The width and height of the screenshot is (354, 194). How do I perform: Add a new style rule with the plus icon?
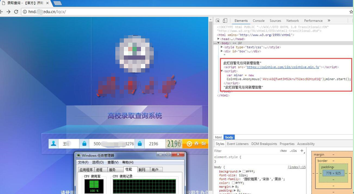point(302,151)
